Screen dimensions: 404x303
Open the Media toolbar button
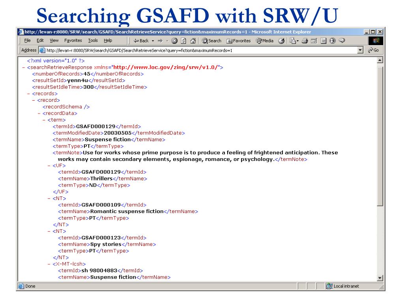(x=265, y=41)
